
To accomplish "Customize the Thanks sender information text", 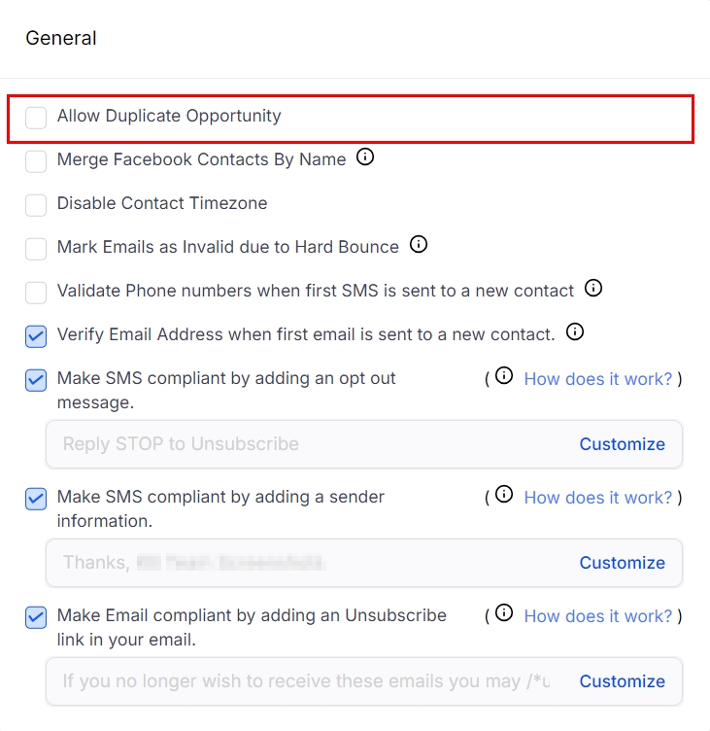I will click(x=622, y=563).
